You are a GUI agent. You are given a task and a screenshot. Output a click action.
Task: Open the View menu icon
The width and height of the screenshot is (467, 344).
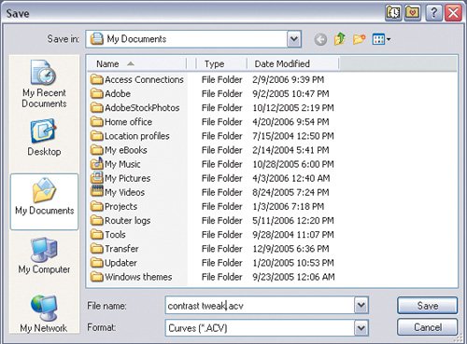pos(381,39)
